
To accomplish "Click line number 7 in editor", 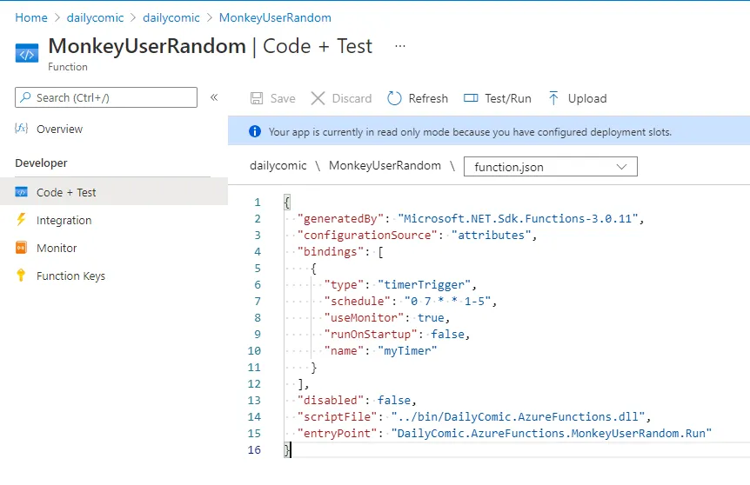I will (258, 301).
